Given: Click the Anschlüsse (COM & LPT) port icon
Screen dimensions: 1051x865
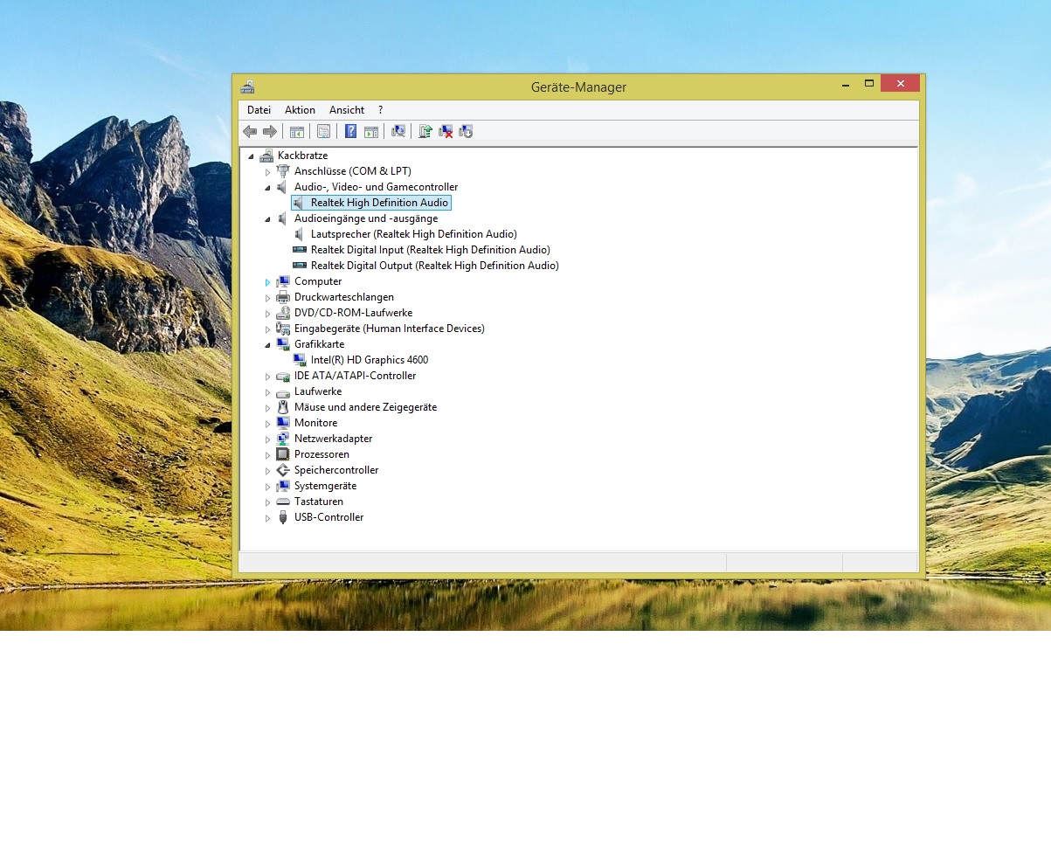Looking at the screenshot, I should tap(283, 171).
